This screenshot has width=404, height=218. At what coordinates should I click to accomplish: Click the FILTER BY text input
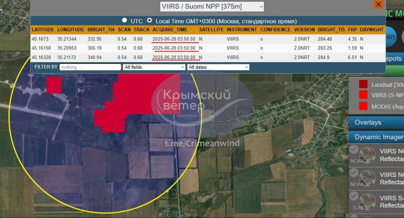tap(90, 67)
